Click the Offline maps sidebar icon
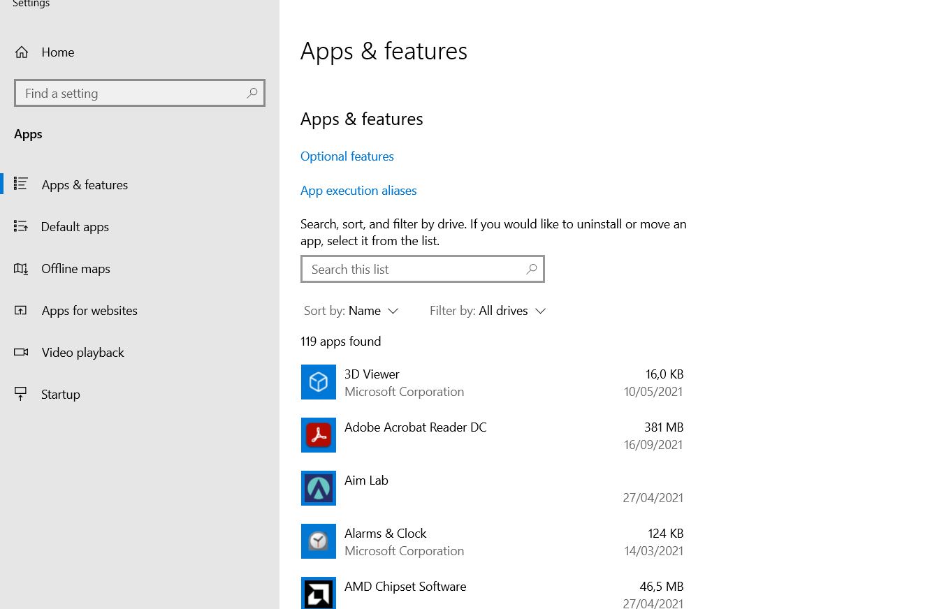 pyautogui.click(x=21, y=268)
